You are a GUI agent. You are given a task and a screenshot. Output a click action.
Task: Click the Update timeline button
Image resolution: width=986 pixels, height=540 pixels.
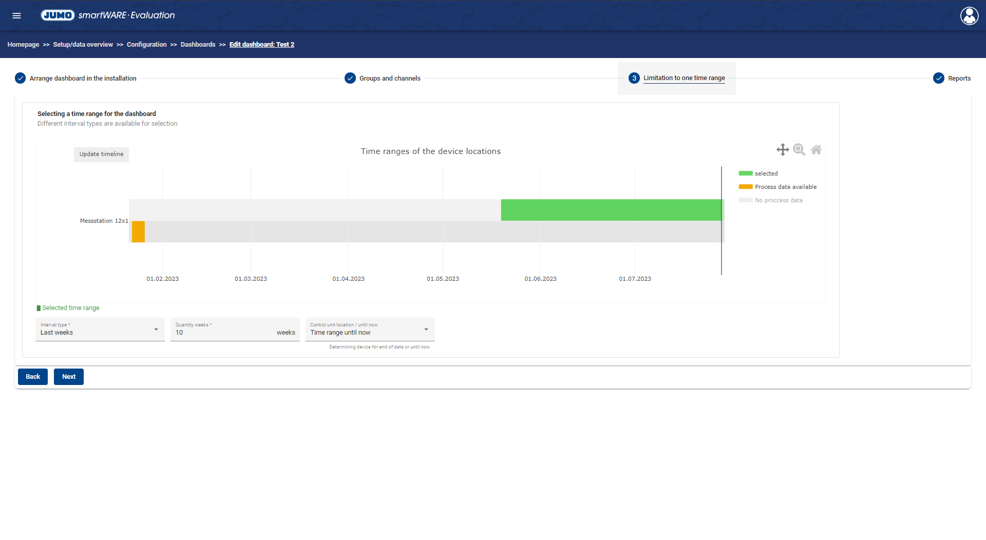tap(101, 154)
